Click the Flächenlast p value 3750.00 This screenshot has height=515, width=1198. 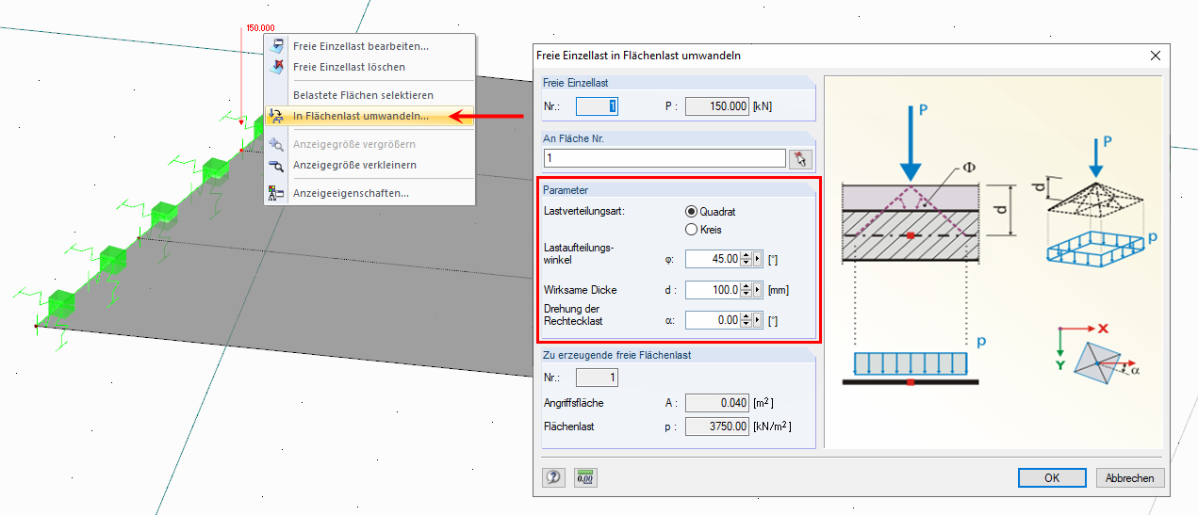[x=717, y=426]
